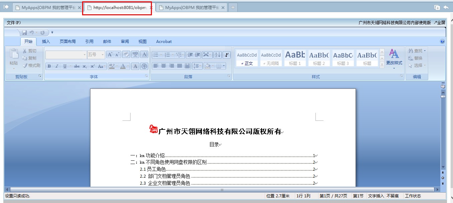Open the text highlight color dropdown arrow

tap(117, 66)
